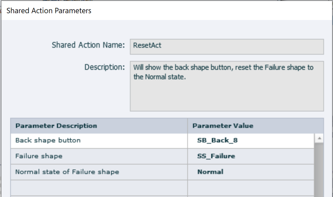Click the text 'the Normal state.' in Description
Viewport: 333px width, 197px height.
[x=159, y=77]
